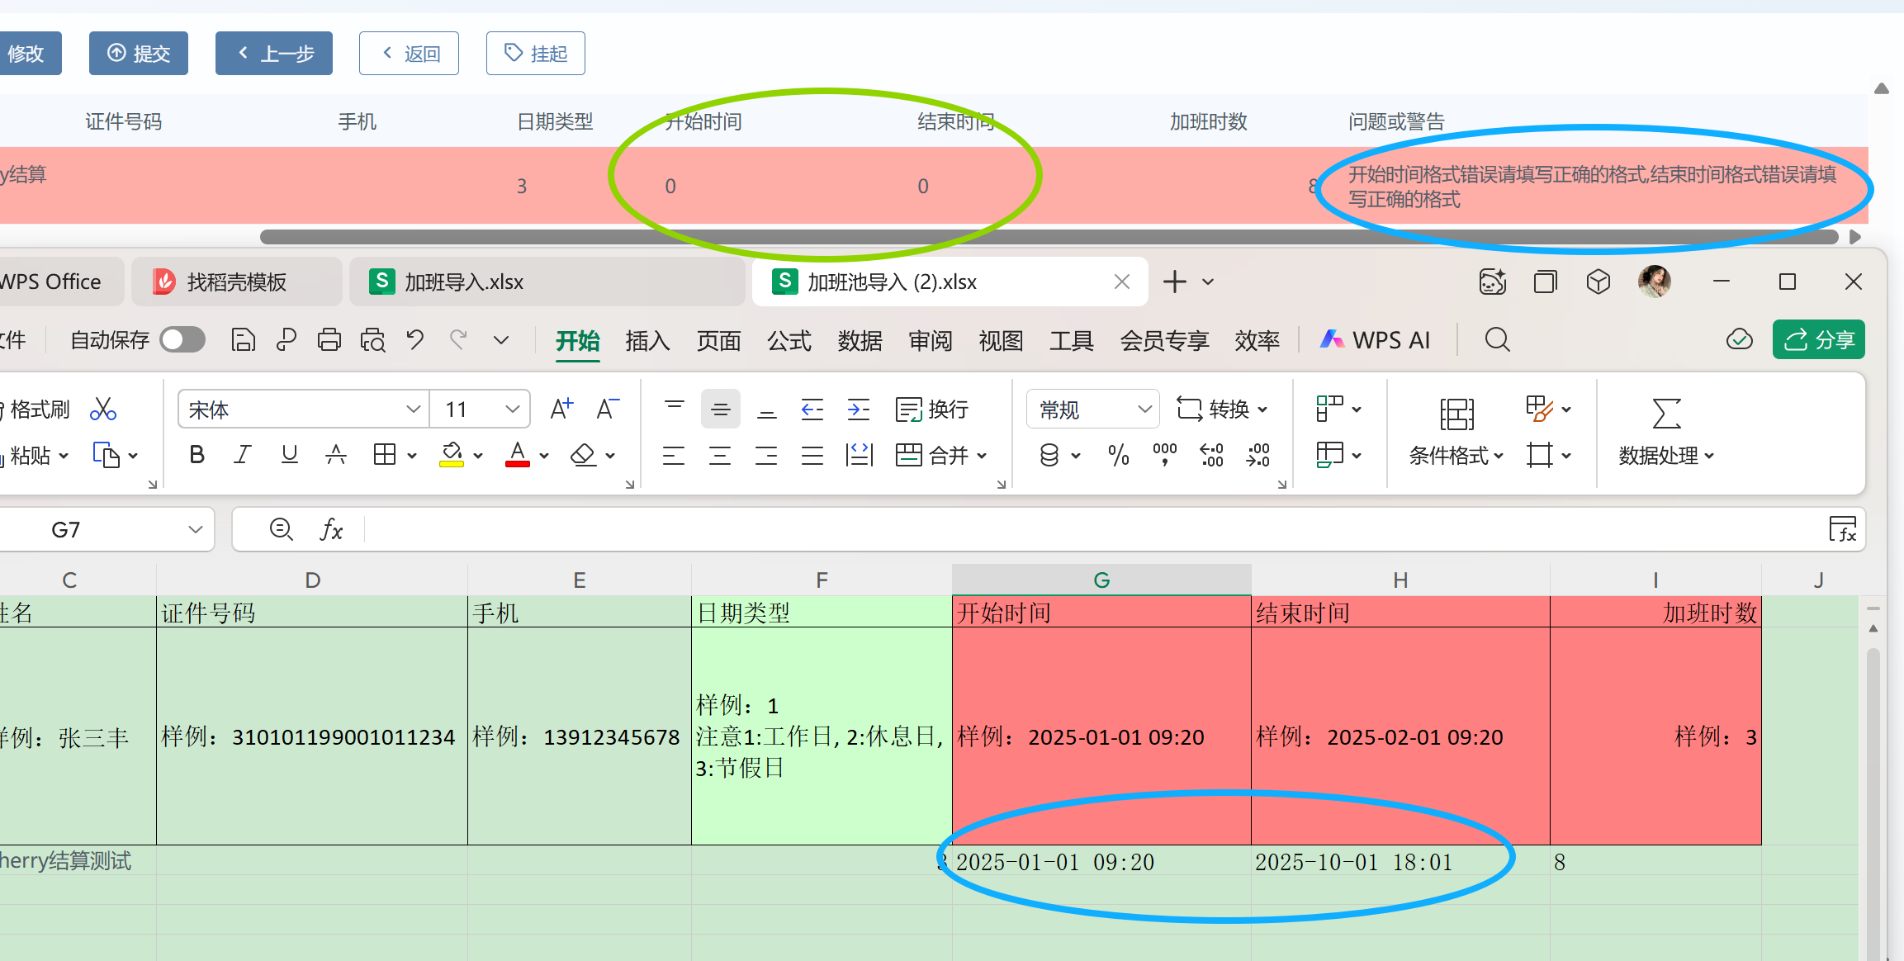Open the 宋体 font name dropdown
Screen dimensions: 1904x961
tap(413, 409)
